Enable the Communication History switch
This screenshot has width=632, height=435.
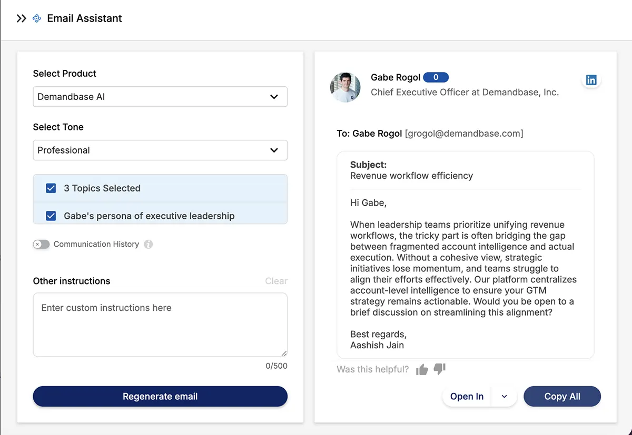41,244
